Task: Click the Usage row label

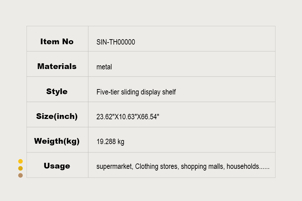Action: coord(57,166)
